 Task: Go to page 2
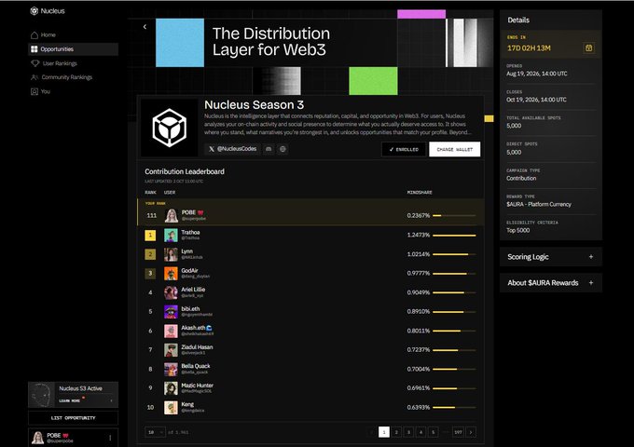[x=396, y=432]
